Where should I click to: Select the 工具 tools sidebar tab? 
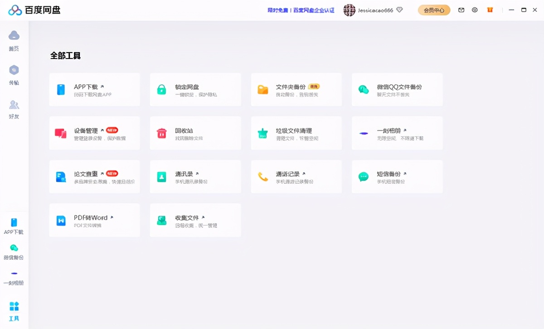(14, 311)
